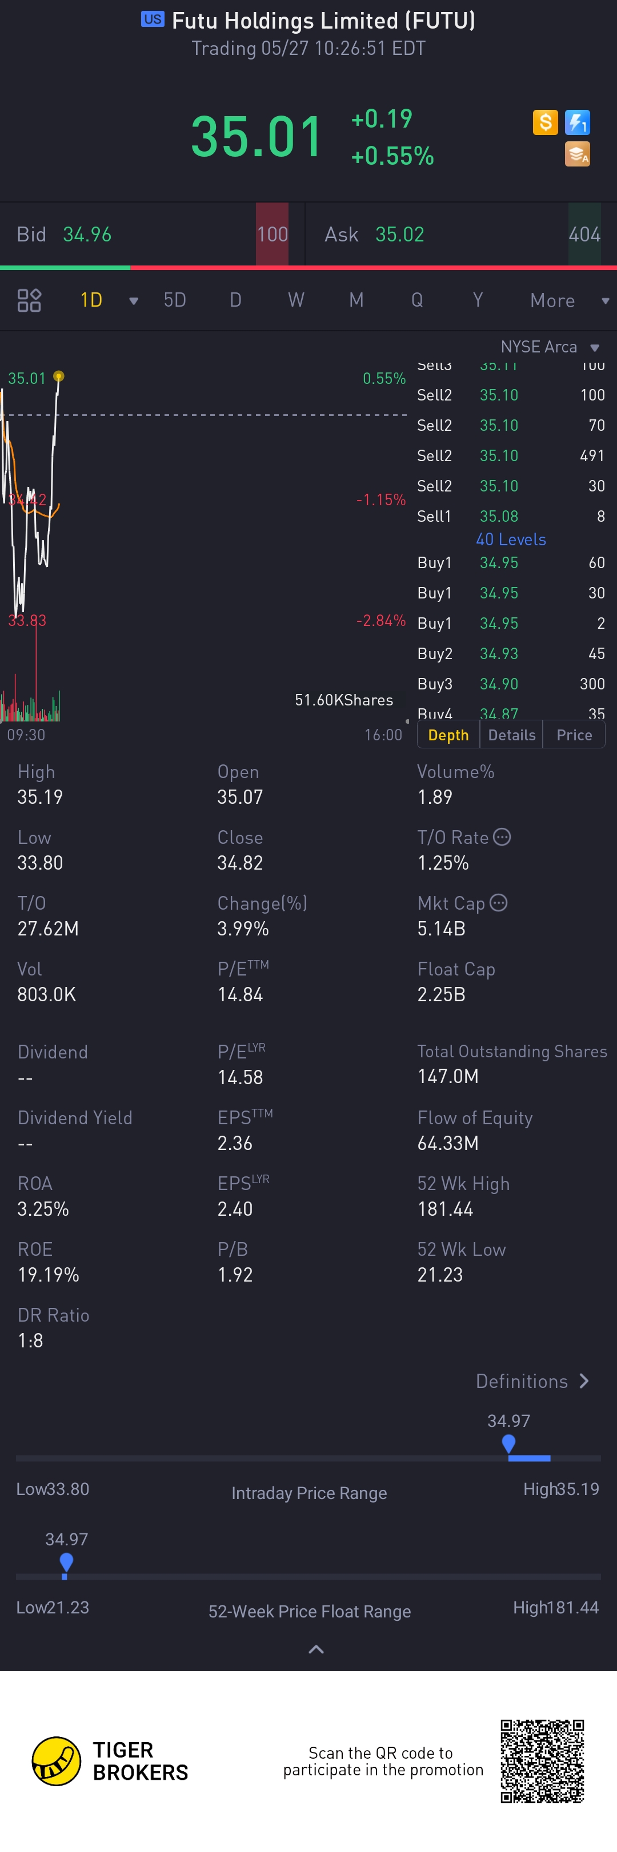
Task: Open the chart layout grid icon
Action: tap(30, 300)
